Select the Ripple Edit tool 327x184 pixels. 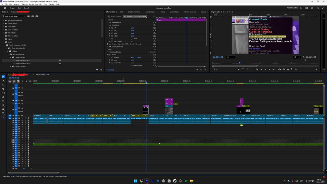click(3, 85)
